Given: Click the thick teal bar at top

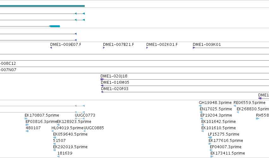Looking at the screenshot, I should coord(42,6).
